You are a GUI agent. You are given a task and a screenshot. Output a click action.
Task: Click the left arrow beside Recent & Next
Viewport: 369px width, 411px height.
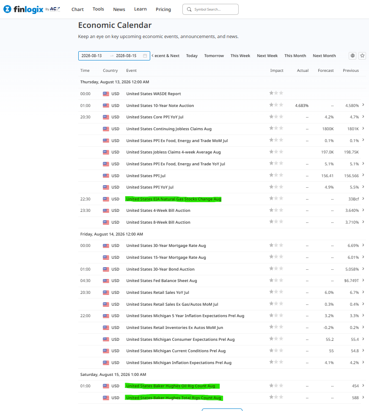[152, 55]
